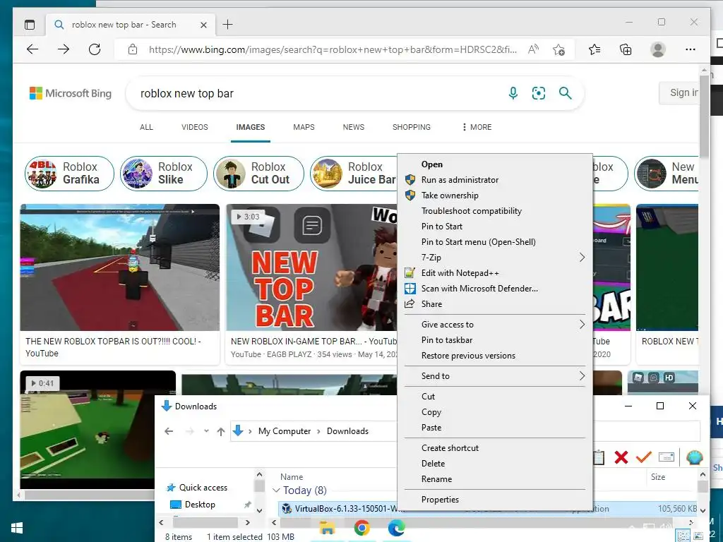
Task: Choose Run as administrator
Action: (x=495, y=180)
